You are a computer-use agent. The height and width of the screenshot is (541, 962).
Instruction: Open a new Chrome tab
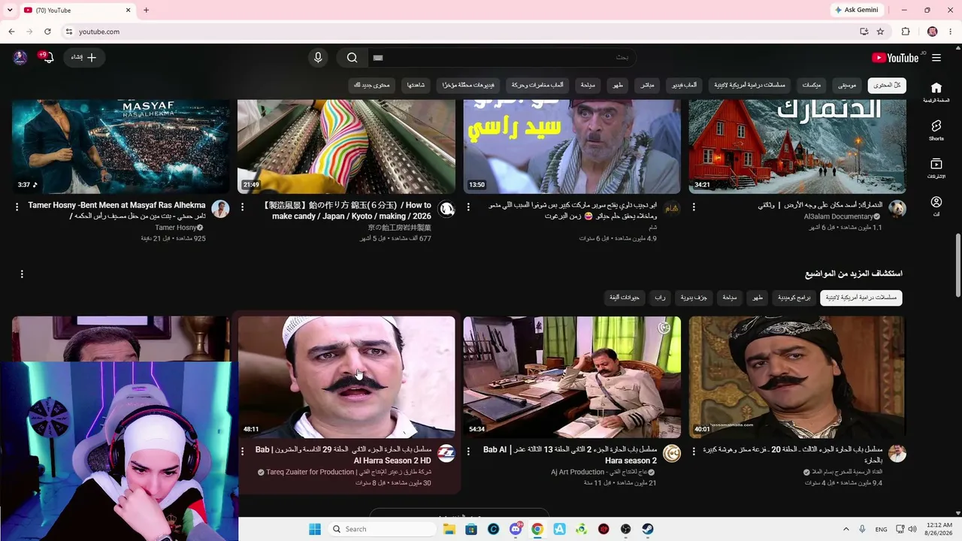point(146,10)
